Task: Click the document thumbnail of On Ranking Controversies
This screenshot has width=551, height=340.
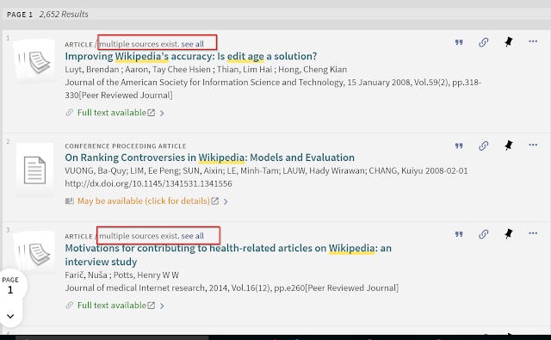Action: tap(34, 170)
